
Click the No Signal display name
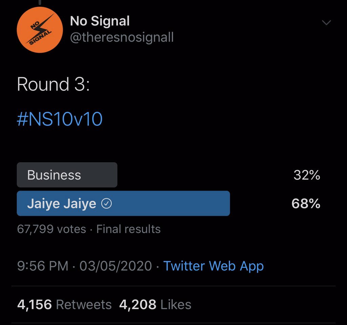coord(100,21)
